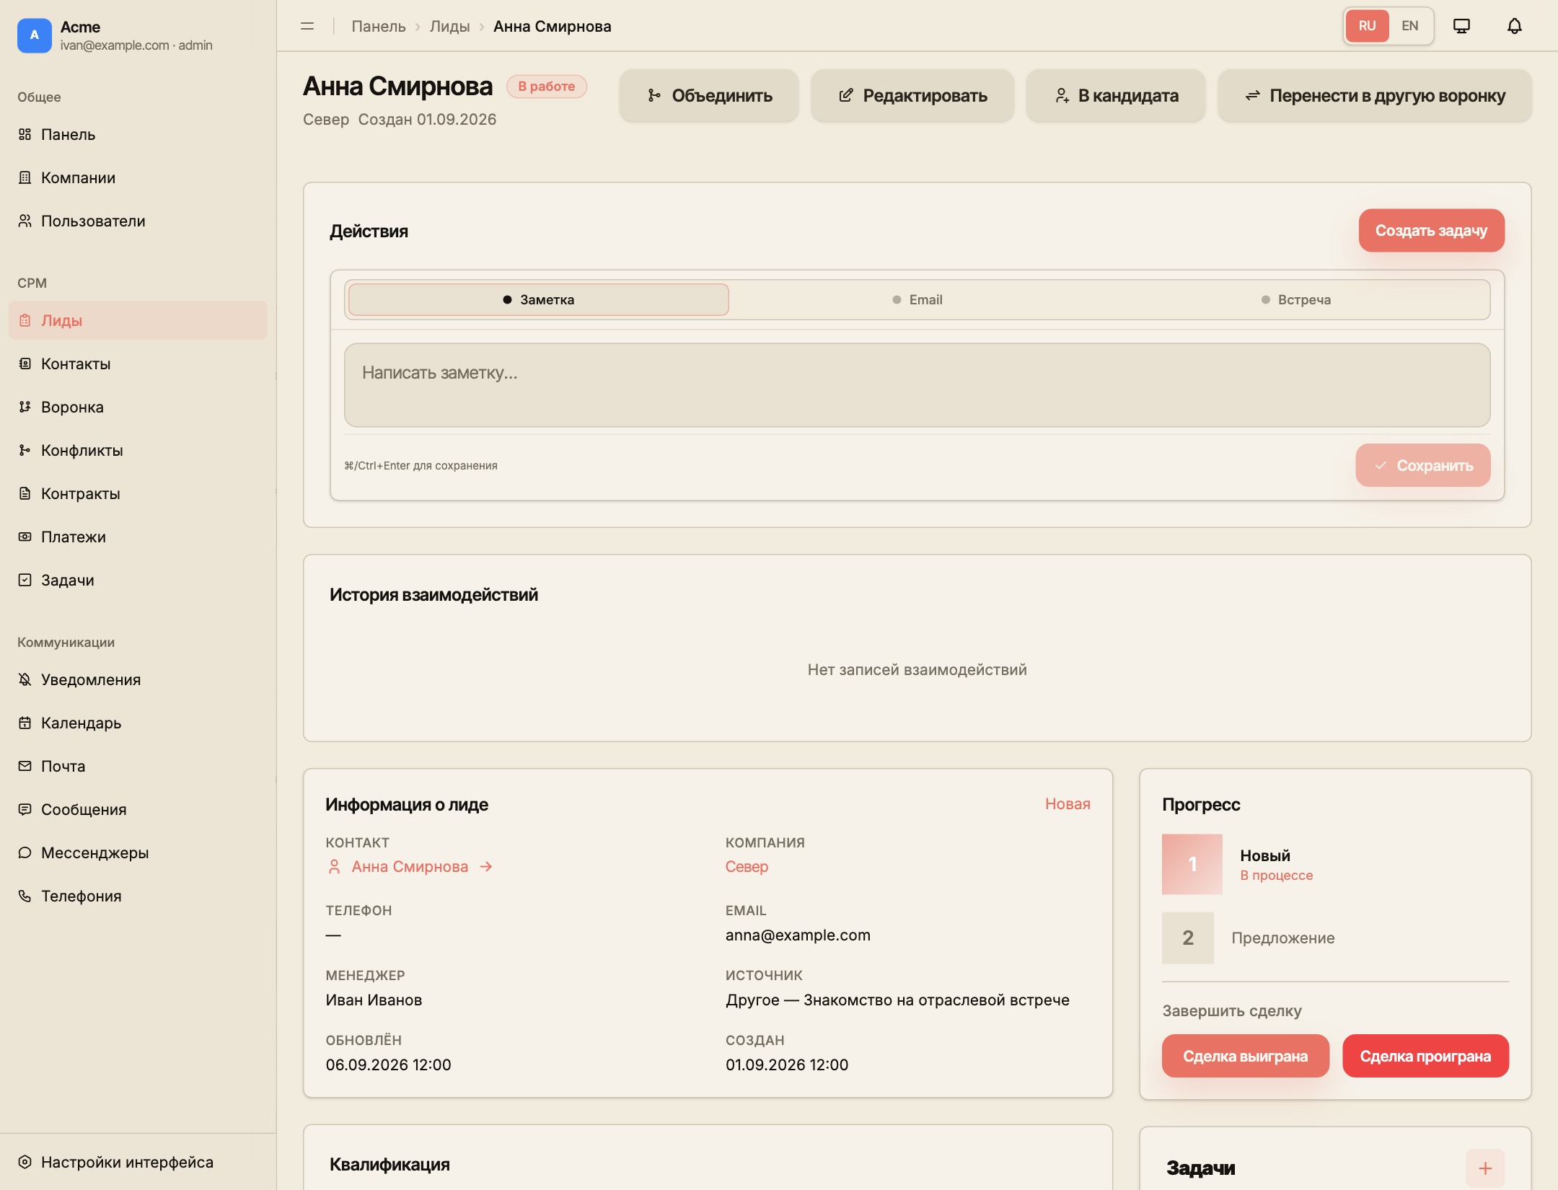The height and width of the screenshot is (1190, 1558).
Task: Toggle the sidebar collapse icon
Action: click(307, 26)
